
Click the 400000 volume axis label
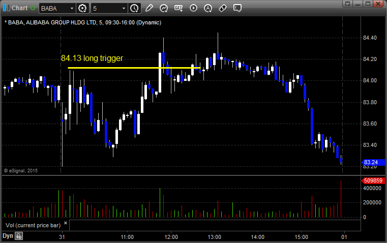(372, 188)
